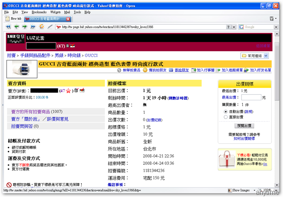Click the Go link in Gucci ad
Viewport: 283px width, 197px height.
pyautogui.click(x=265, y=164)
